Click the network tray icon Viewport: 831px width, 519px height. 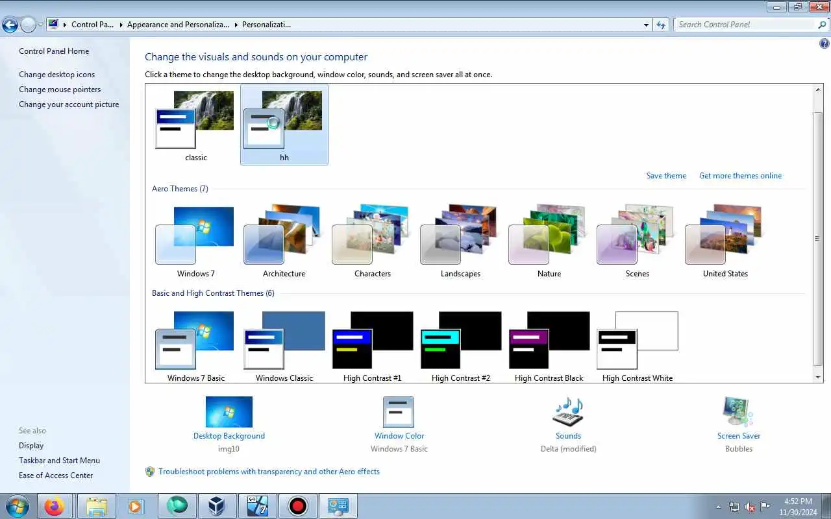coord(734,507)
